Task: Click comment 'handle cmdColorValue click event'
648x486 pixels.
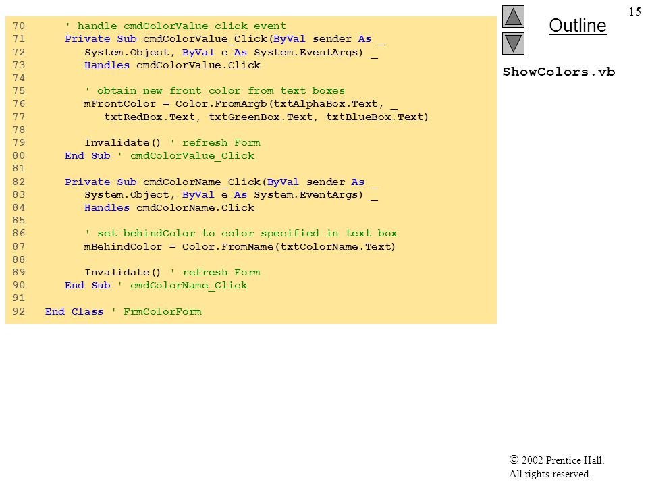Action: tap(175, 26)
